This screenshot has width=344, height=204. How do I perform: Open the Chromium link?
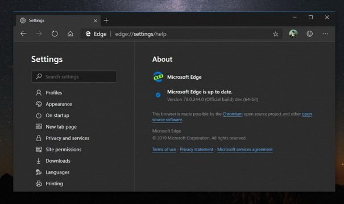pos(233,114)
